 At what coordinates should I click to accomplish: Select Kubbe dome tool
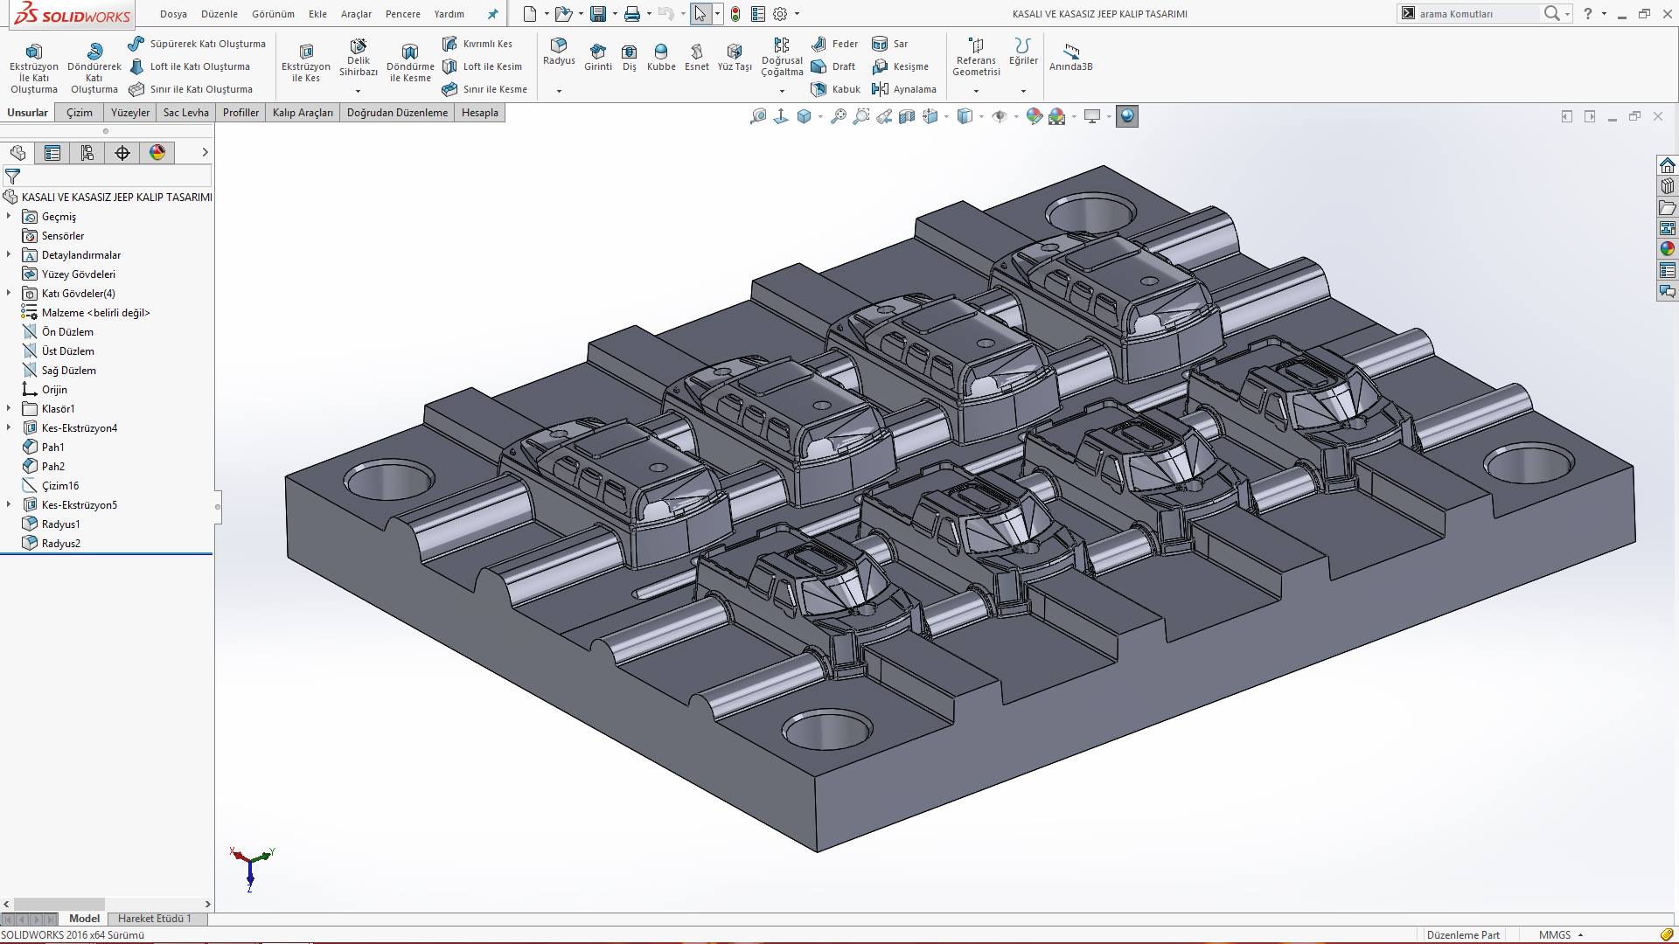[x=661, y=58]
